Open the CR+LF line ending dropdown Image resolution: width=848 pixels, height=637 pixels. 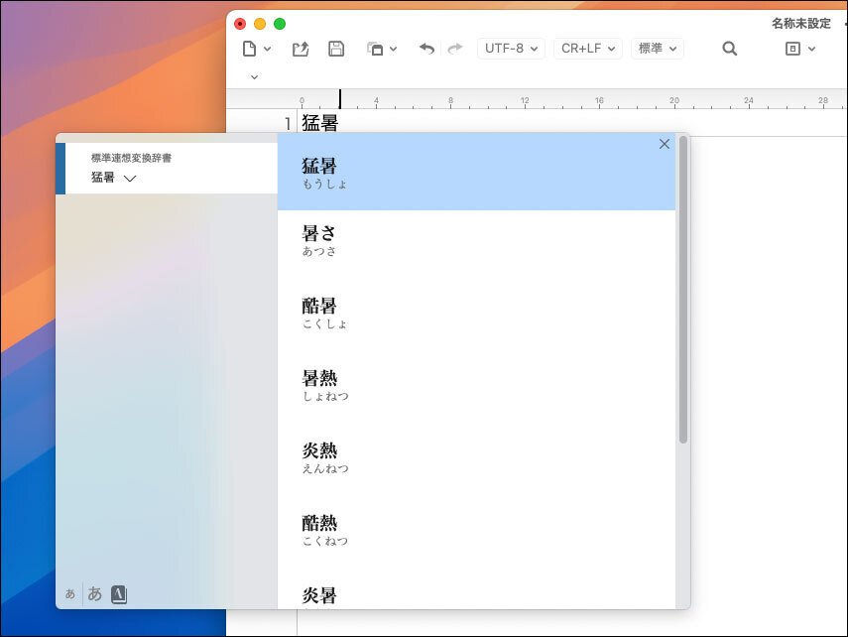coord(586,48)
